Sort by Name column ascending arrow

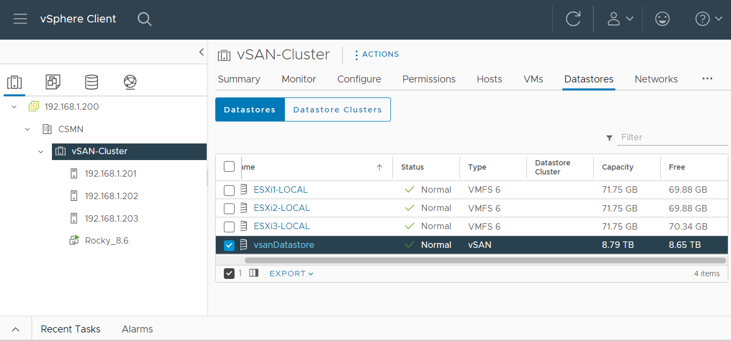380,167
